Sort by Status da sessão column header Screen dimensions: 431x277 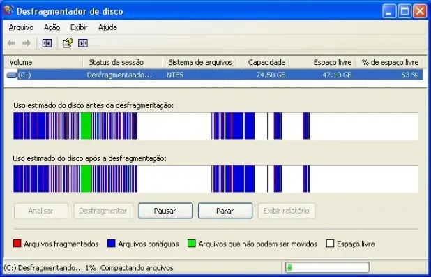[123, 62]
